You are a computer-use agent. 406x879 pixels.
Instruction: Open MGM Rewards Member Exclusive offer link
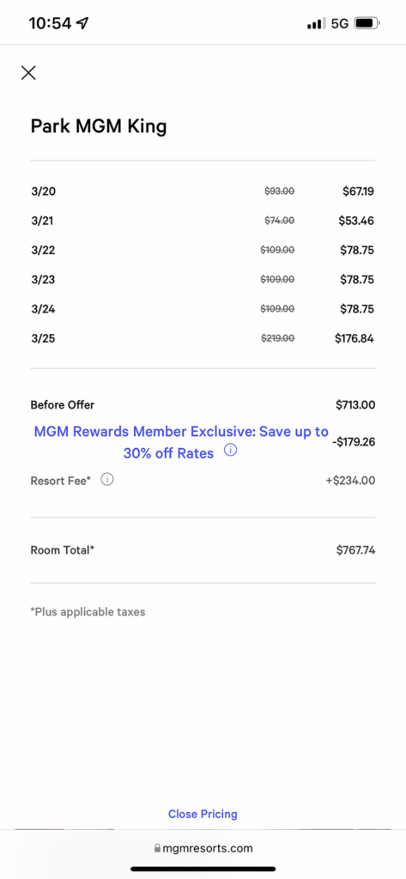(x=180, y=442)
